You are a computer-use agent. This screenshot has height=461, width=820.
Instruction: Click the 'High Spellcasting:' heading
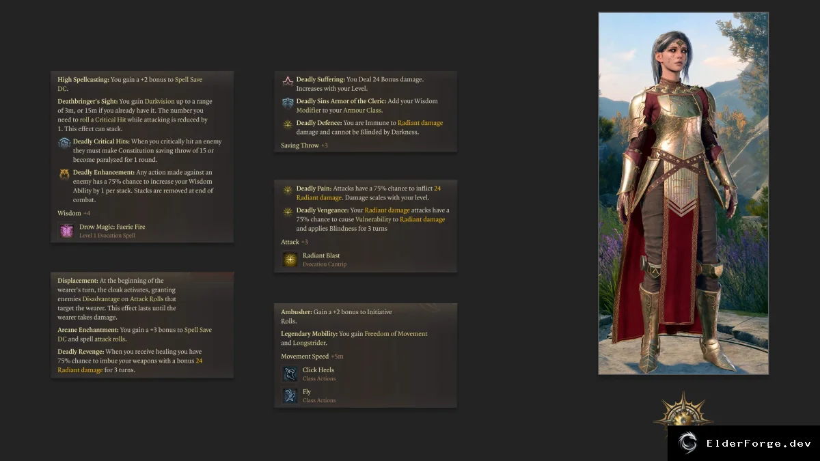pos(83,79)
